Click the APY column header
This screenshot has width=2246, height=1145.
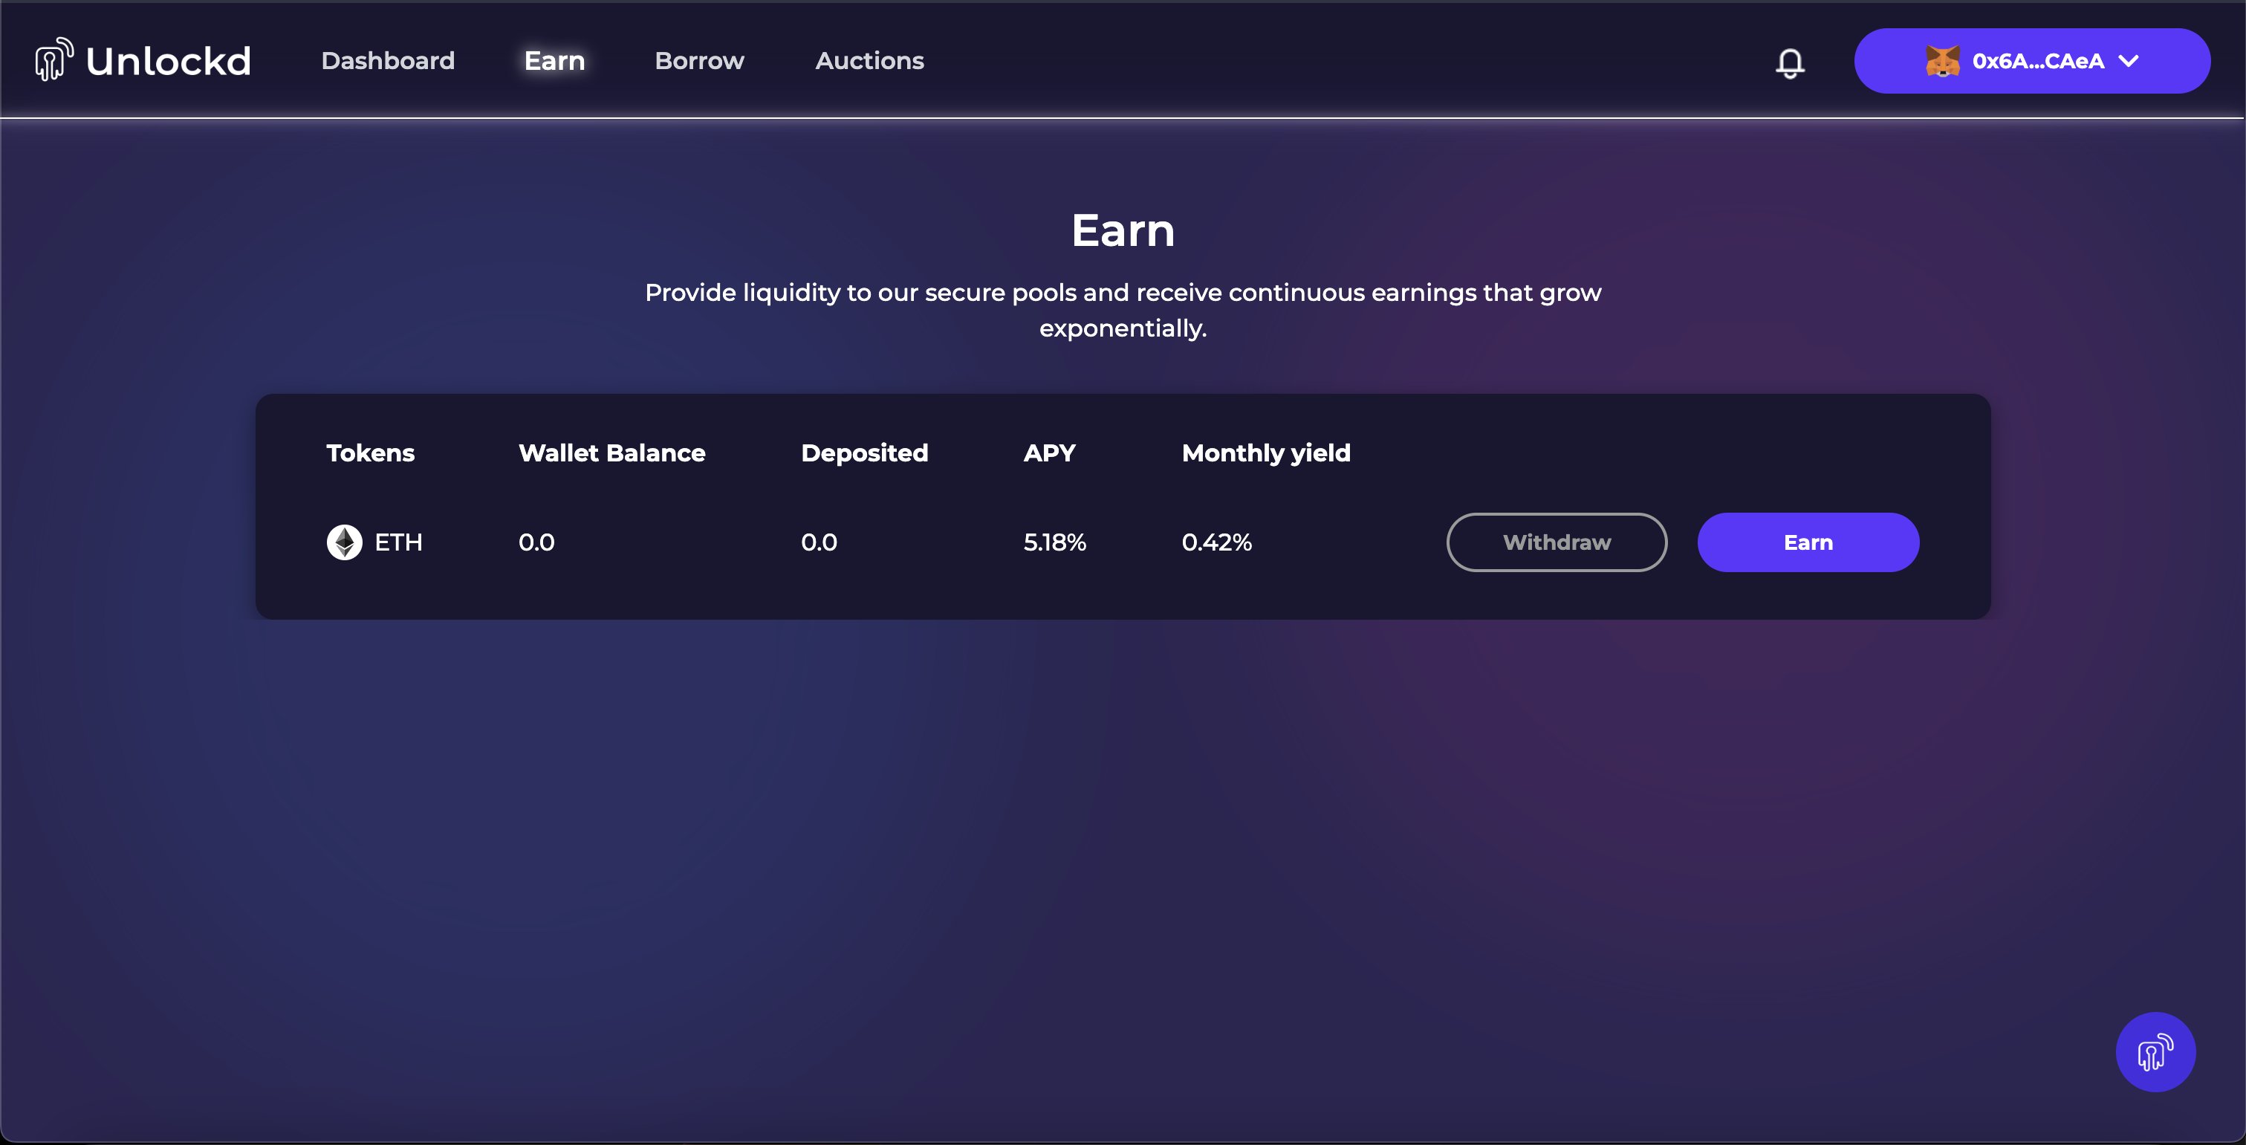(1049, 453)
